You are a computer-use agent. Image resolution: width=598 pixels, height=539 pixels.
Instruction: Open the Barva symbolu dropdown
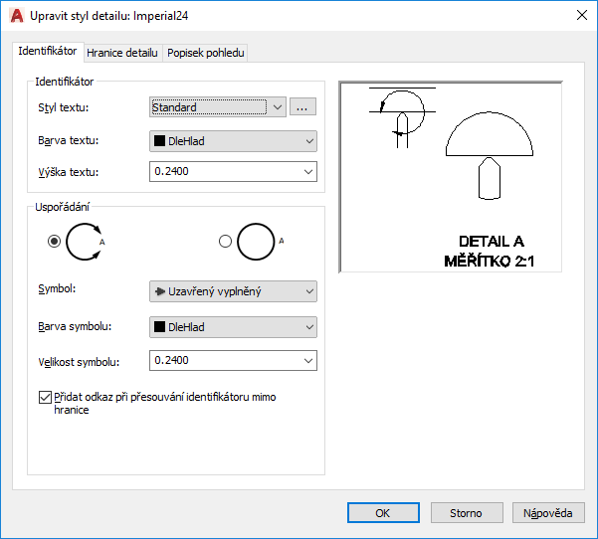(233, 327)
